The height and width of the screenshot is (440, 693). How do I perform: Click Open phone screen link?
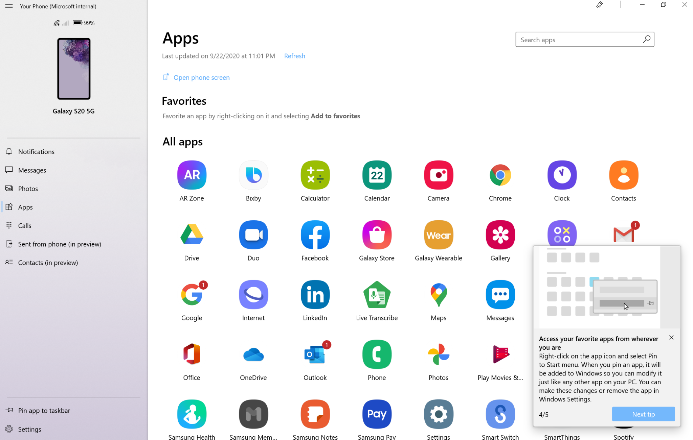point(201,78)
